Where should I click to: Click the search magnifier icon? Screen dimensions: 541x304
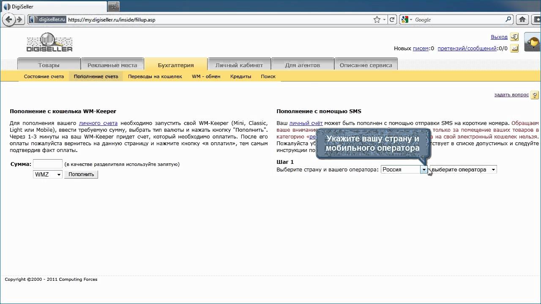pos(508,19)
